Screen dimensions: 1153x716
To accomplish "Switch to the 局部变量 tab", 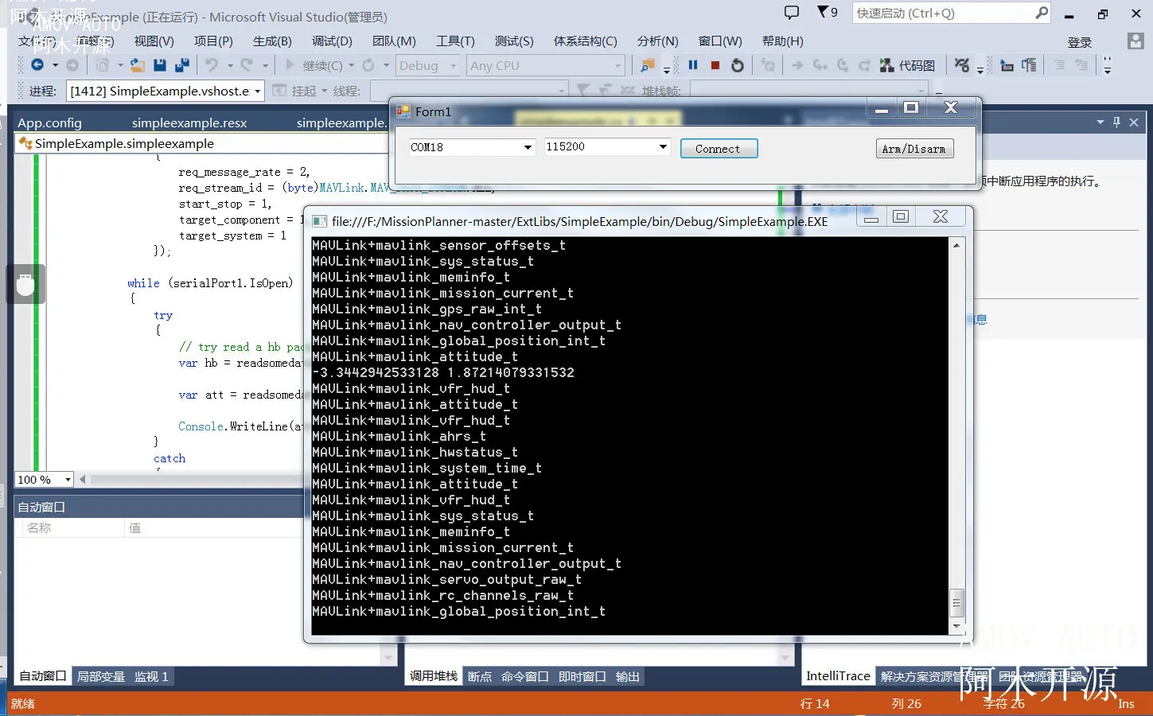I will click(101, 676).
